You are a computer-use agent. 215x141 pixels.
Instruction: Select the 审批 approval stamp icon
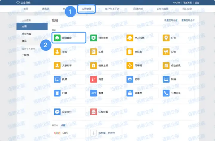(57, 52)
